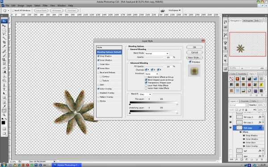Switch to the Swatches tab
Image resolution: width=268 pixels, height=167 pixels.
242,74
